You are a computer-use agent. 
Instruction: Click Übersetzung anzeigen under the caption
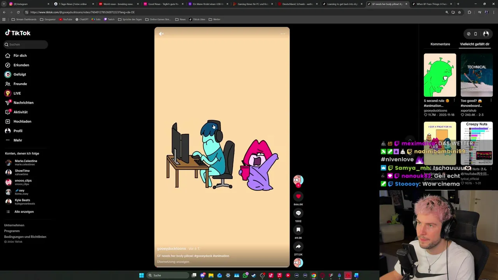coord(173,262)
